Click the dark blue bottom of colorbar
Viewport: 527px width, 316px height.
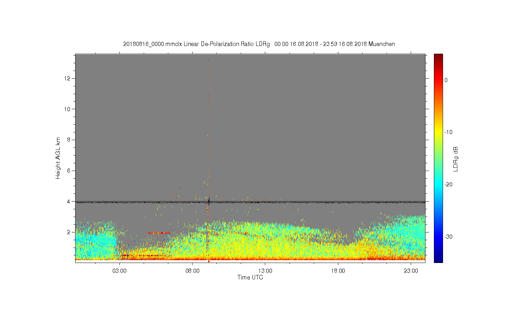(x=438, y=260)
